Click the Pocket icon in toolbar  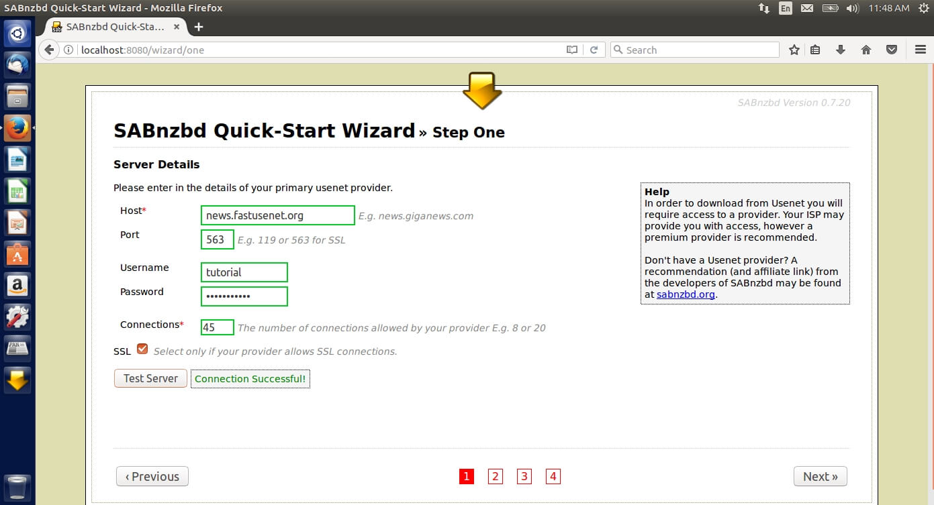tap(892, 50)
